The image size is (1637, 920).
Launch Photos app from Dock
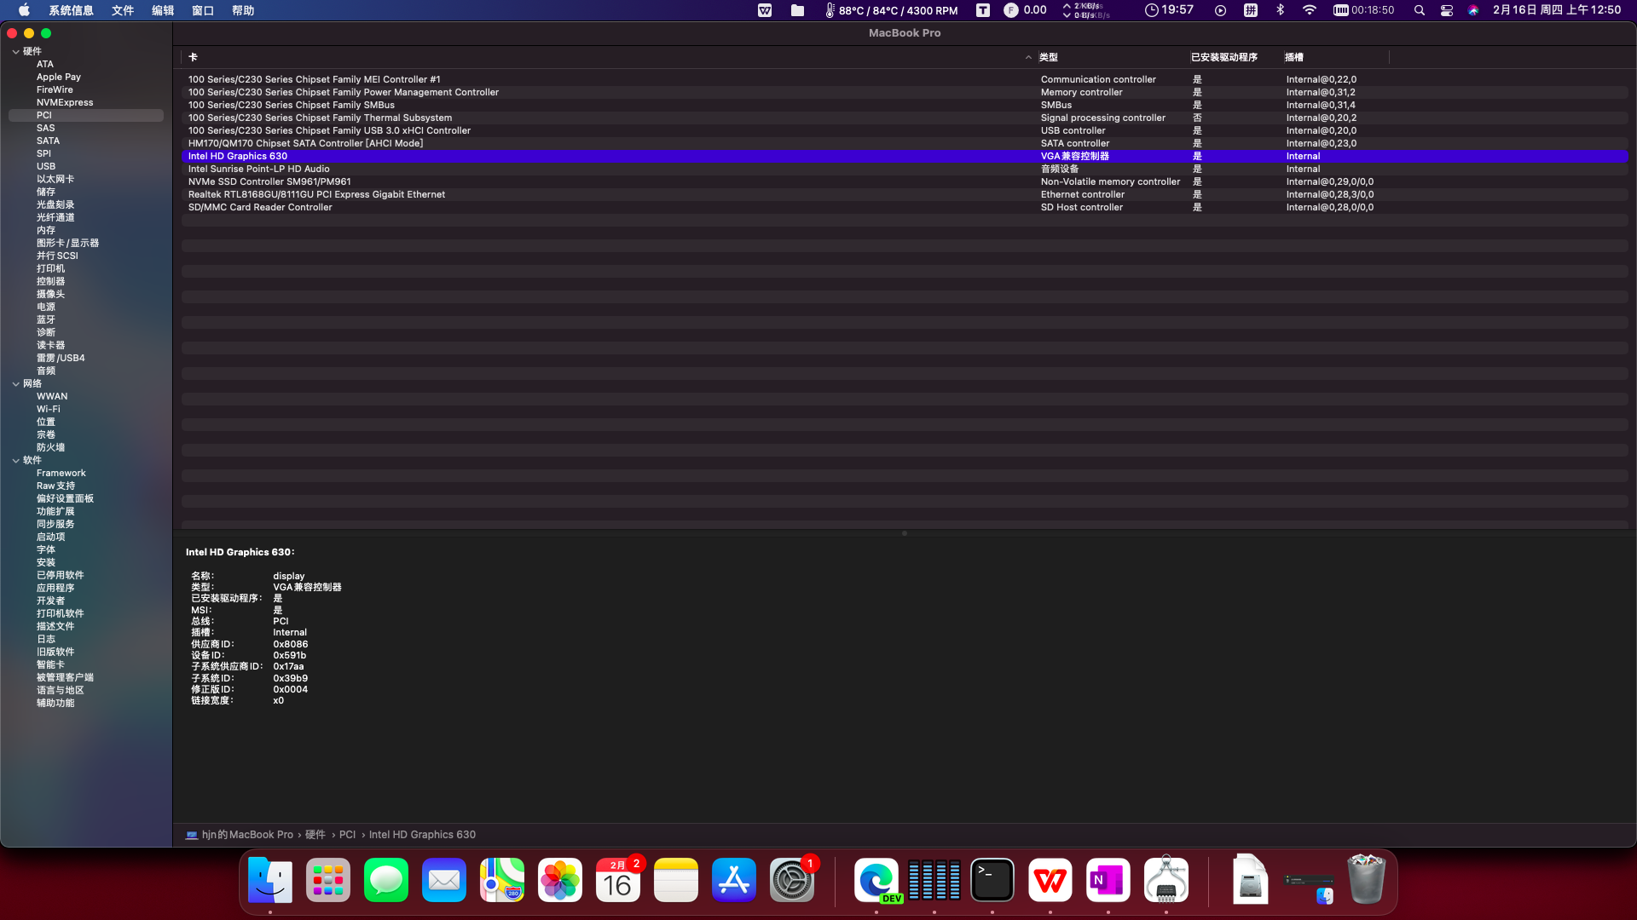pyautogui.click(x=560, y=880)
